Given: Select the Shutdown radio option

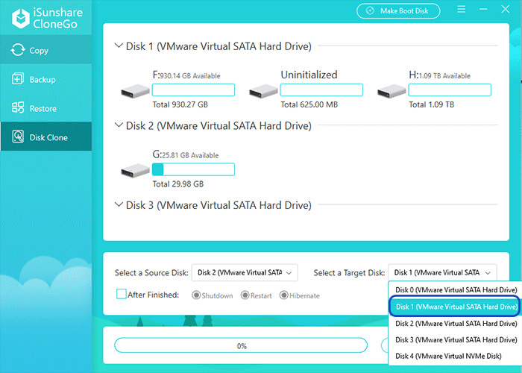Looking at the screenshot, I should tap(197, 295).
